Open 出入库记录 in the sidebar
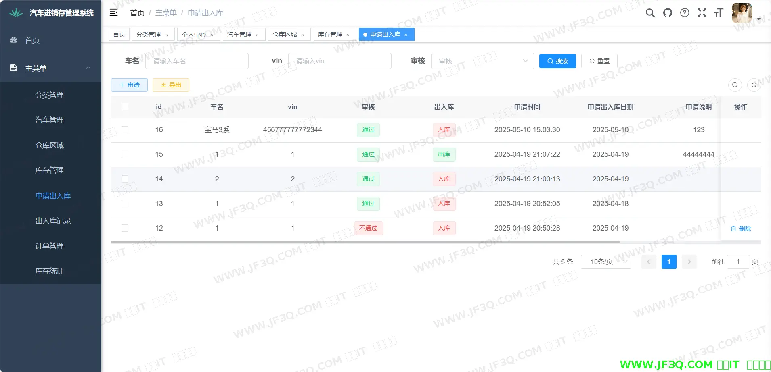This screenshot has height=372, width=771. pyautogui.click(x=53, y=221)
